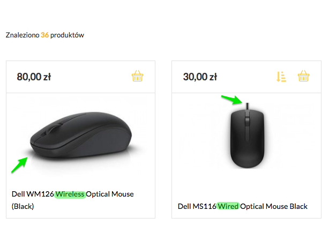Click the highlighted word Wired
Image resolution: width=329 pixels, height=233 pixels.
click(228, 206)
